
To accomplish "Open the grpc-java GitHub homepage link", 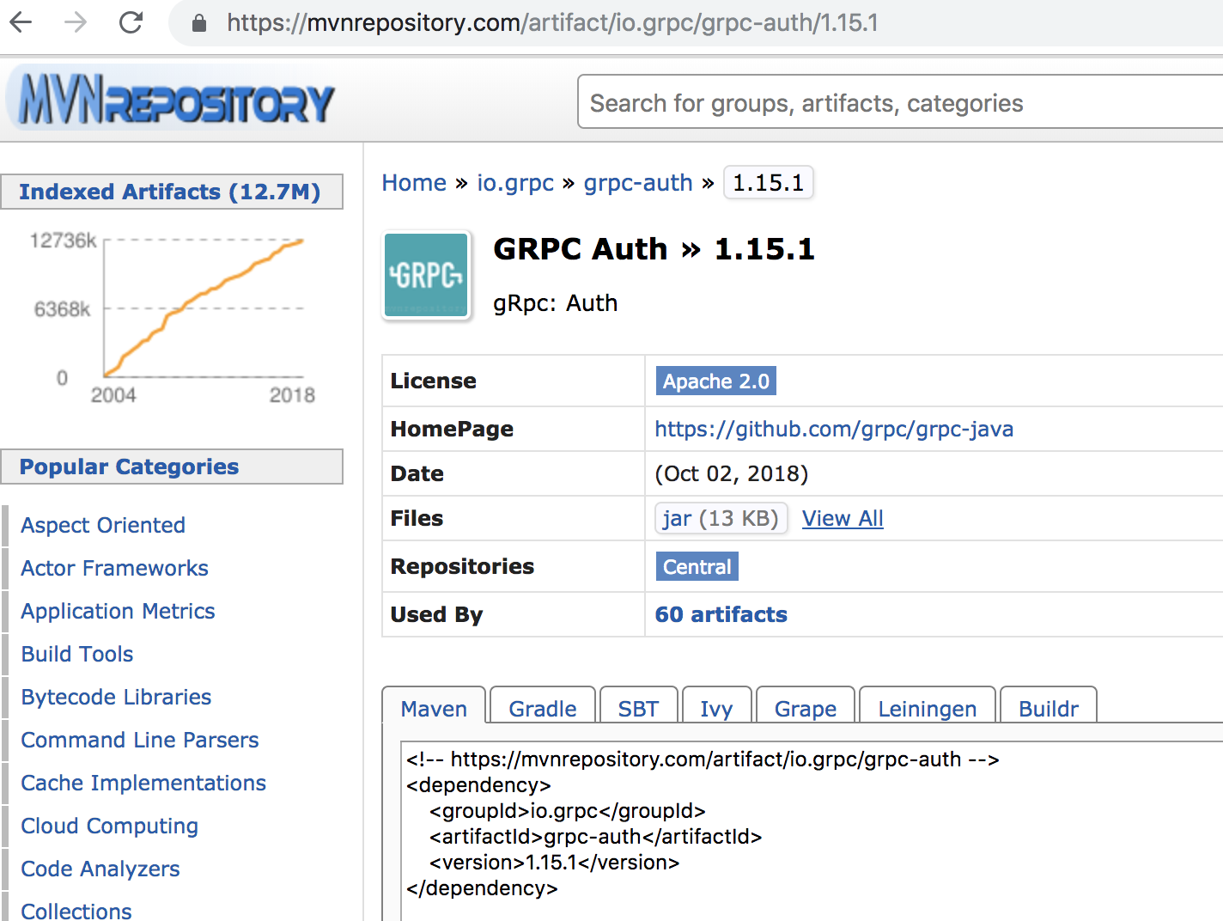I will 834,429.
